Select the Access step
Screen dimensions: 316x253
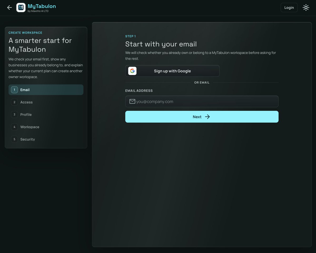46,102
